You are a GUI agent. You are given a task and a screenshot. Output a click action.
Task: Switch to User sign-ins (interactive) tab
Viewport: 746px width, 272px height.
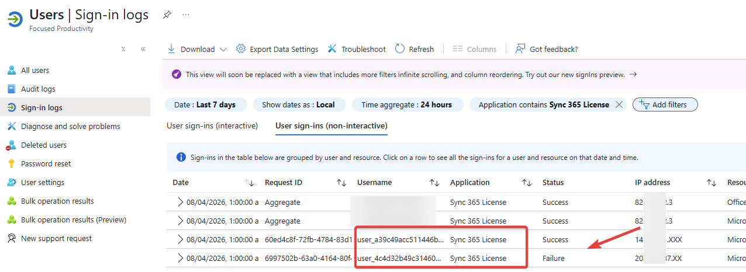[x=212, y=125]
